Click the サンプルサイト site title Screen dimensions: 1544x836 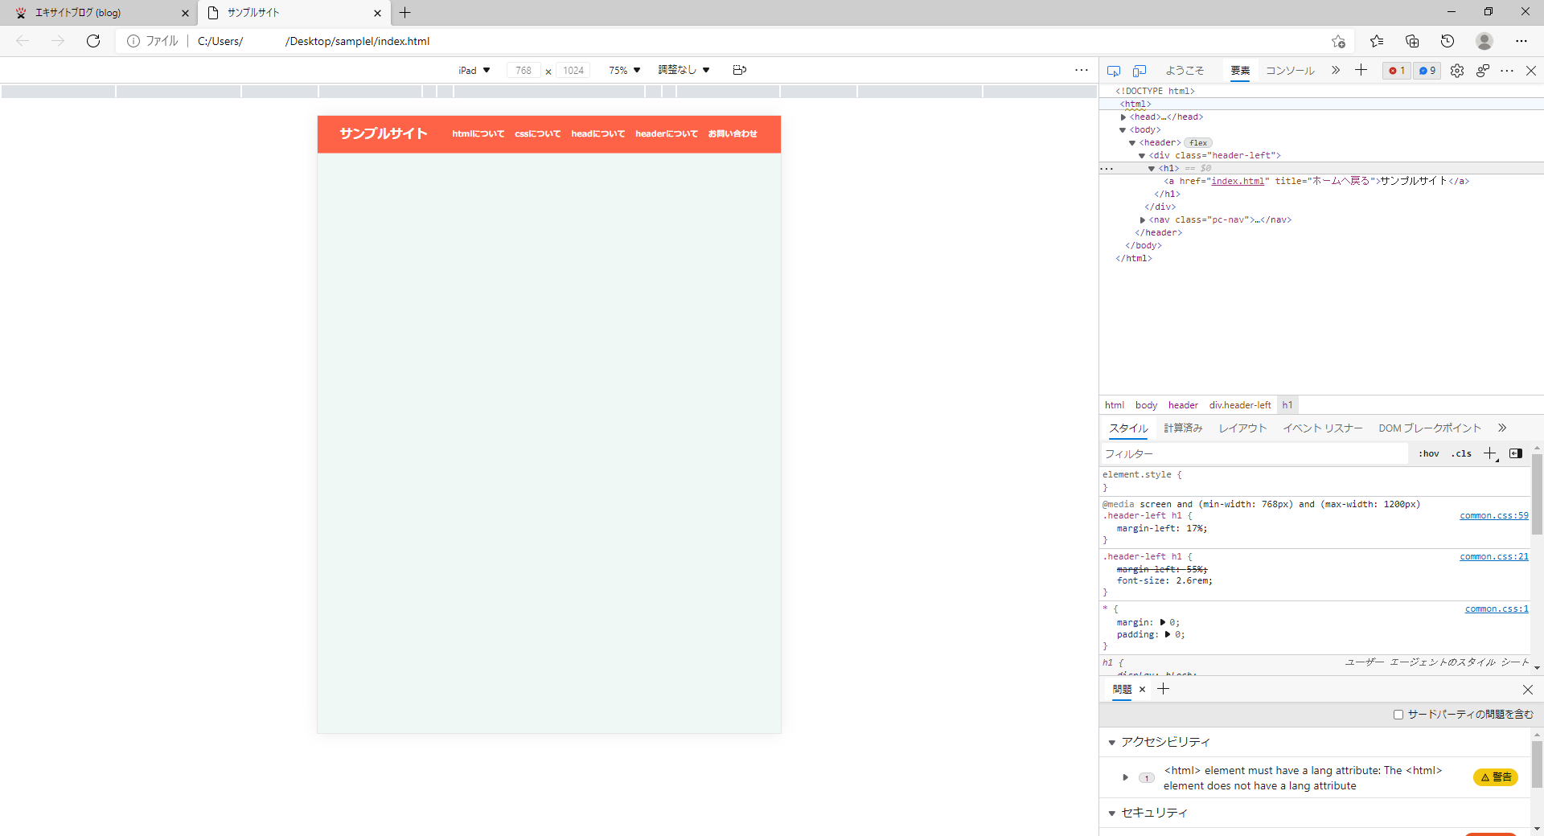point(383,133)
